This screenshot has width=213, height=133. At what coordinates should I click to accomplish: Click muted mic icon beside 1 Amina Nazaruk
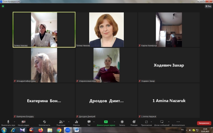click(x=139, y=116)
